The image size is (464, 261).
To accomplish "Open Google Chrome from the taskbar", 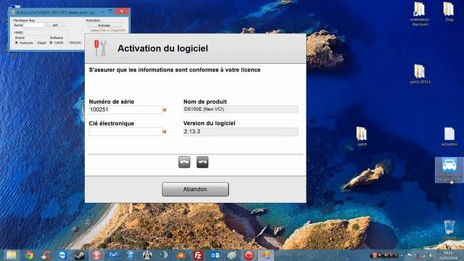I will 29,255.
